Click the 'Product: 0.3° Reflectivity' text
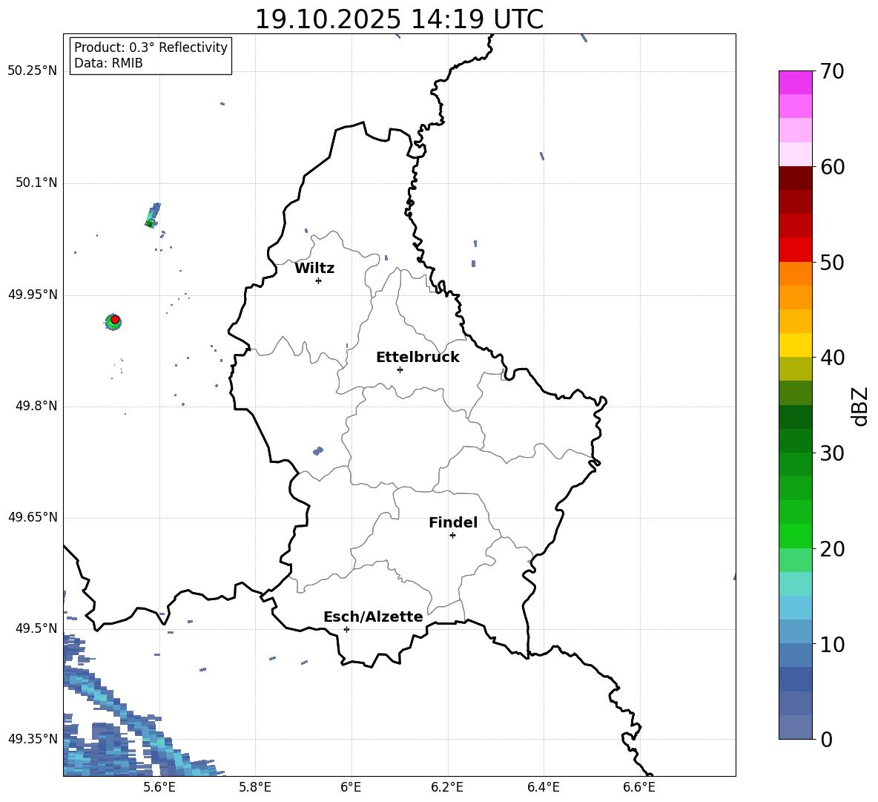 click(x=151, y=47)
